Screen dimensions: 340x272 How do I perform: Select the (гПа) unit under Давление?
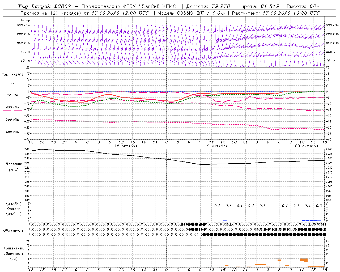click(x=14, y=170)
